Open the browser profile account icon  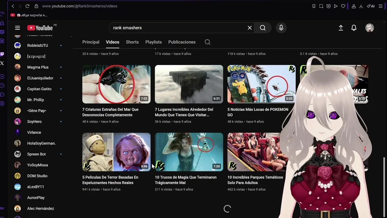tap(353, 6)
